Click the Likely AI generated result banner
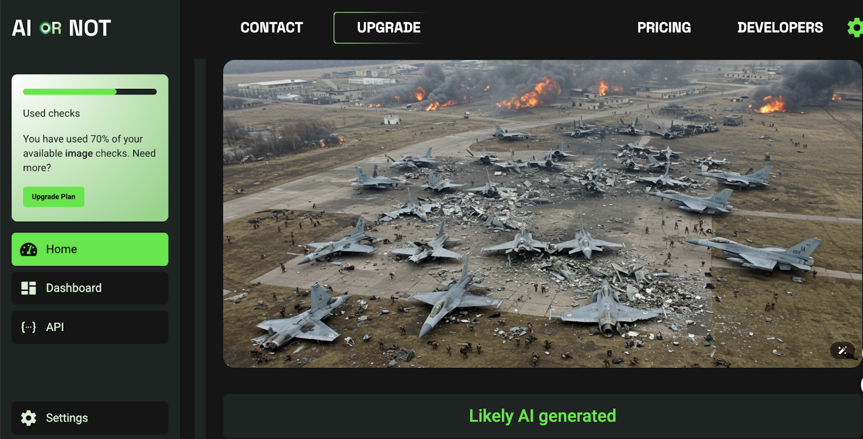Viewport: 863px width, 439px height. 543,416
